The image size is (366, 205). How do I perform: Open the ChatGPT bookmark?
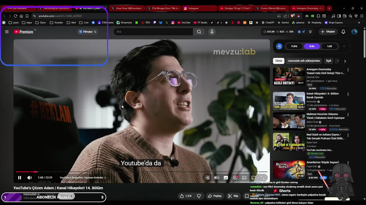coord(268,22)
